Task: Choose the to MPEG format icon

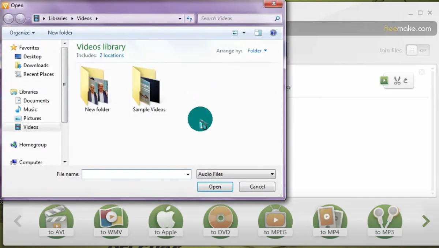Action: pyautogui.click(x=275, y=222)
